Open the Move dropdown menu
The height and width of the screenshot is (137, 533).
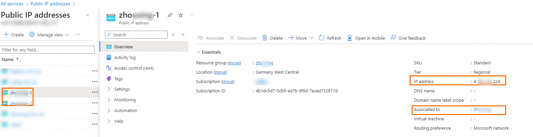[311, 38]
